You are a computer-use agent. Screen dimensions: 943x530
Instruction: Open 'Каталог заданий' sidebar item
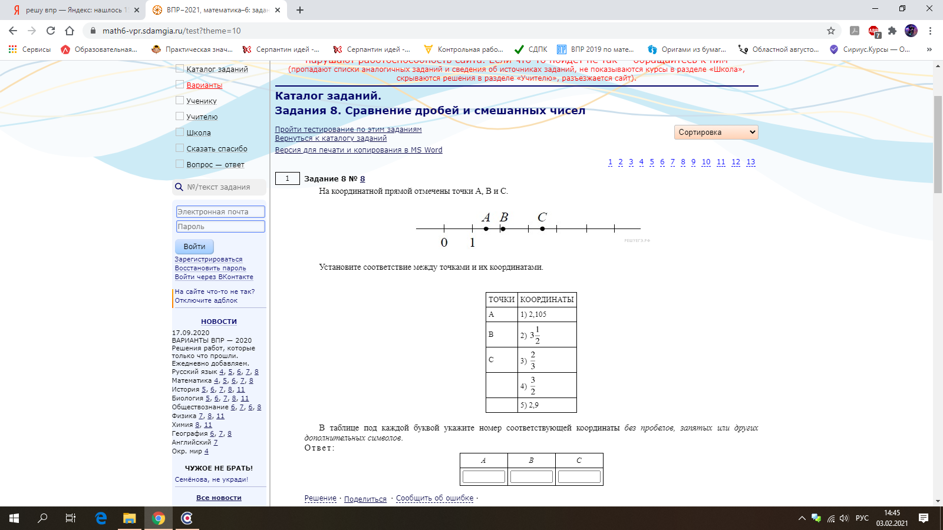click(217, 69)
